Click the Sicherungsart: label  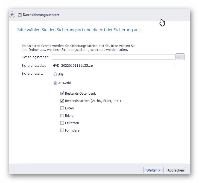coord(33,74)
